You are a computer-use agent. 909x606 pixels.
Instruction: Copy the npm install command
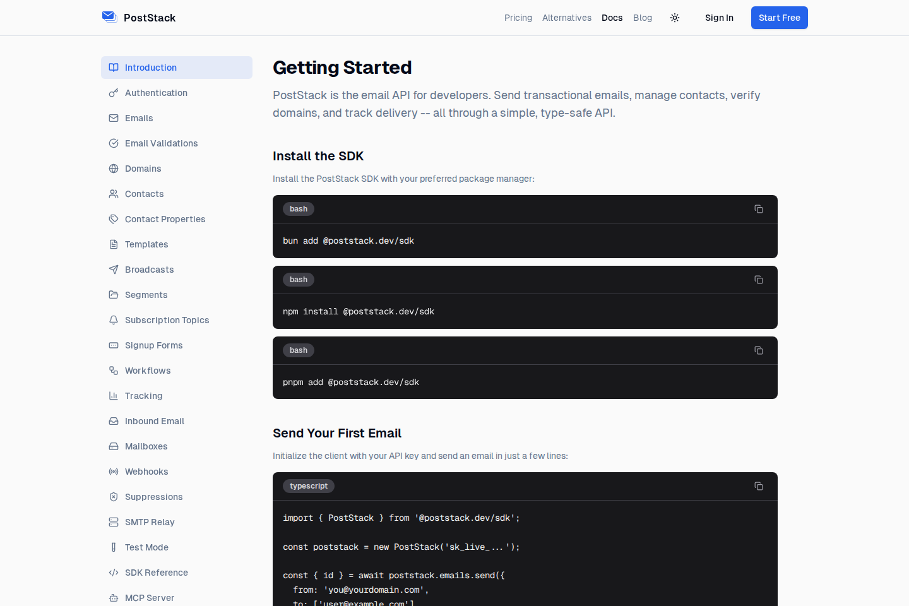point(759,280)
